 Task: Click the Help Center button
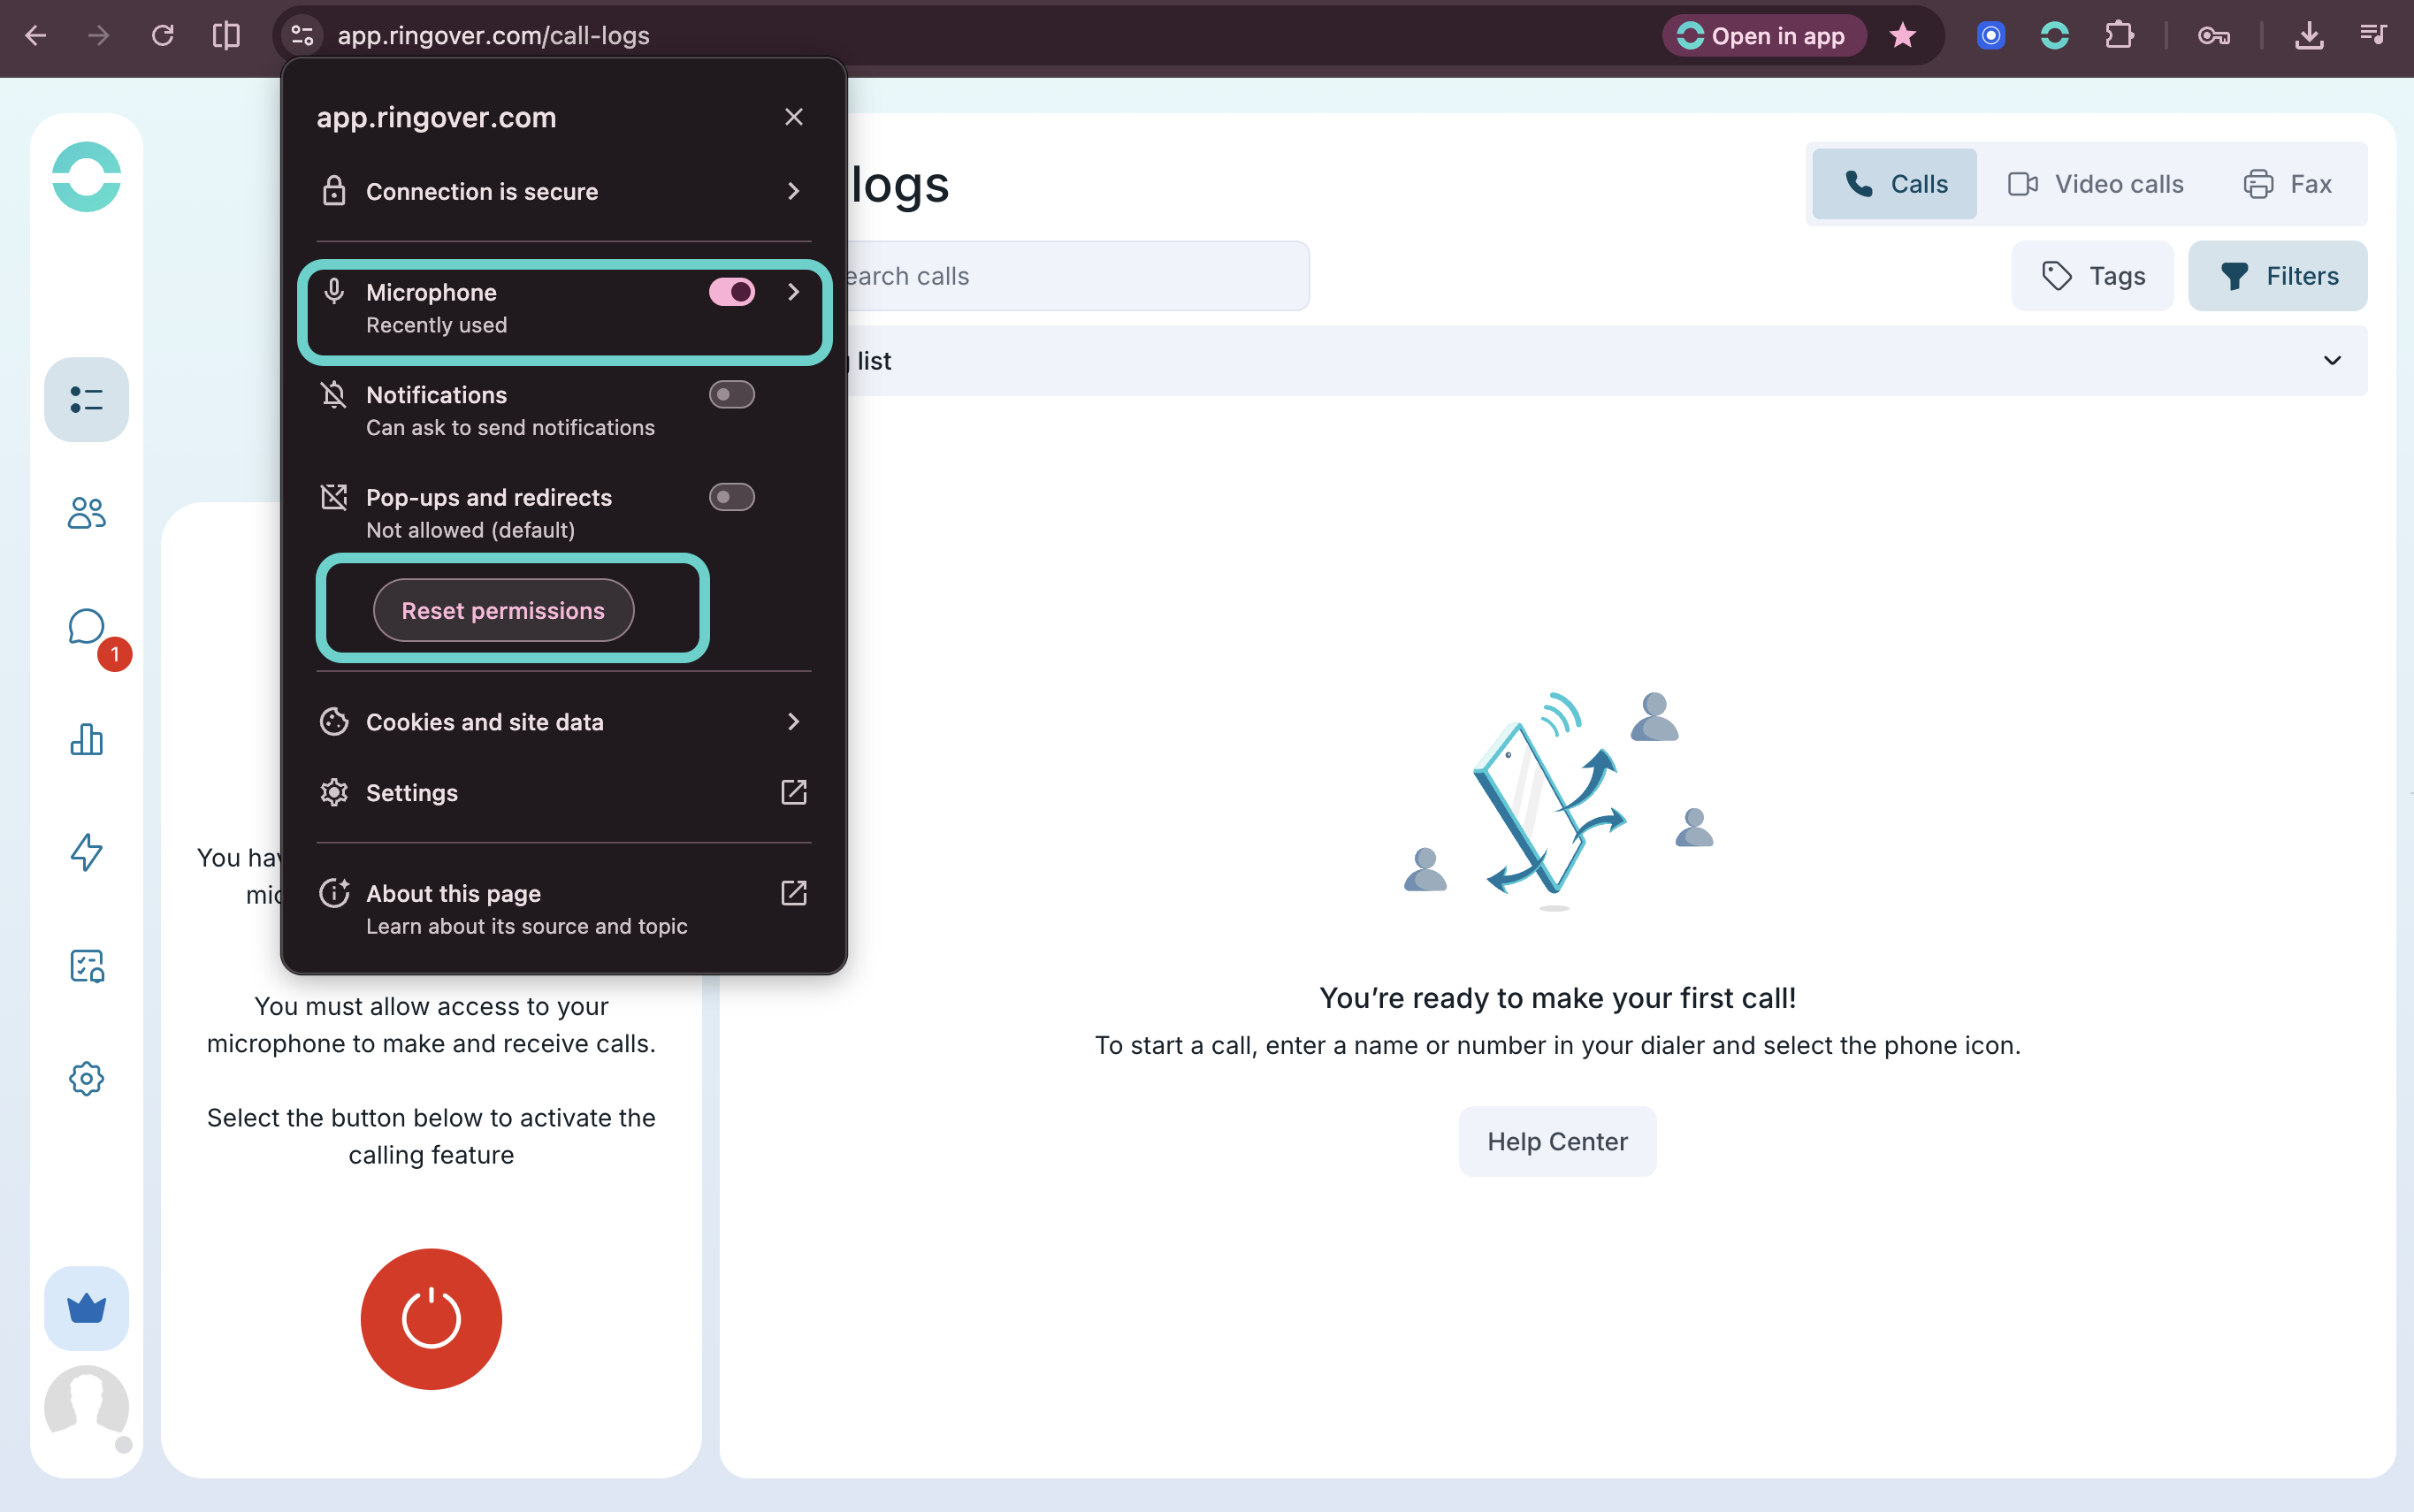click(x=1557, y=1141)
